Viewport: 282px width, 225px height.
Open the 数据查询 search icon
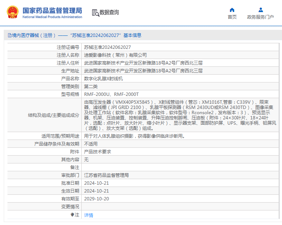[x=95, y=13]
